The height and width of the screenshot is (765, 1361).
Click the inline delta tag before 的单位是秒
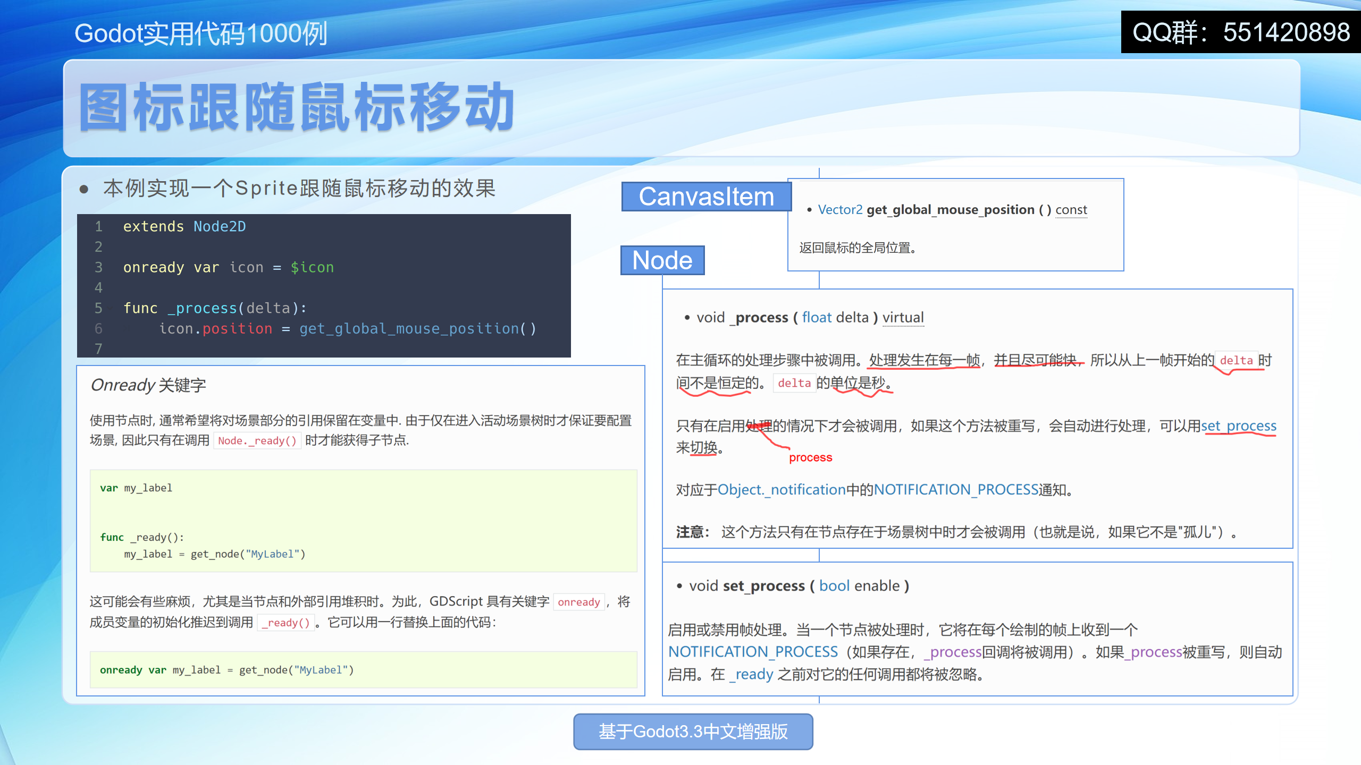(x=794, y=383)
